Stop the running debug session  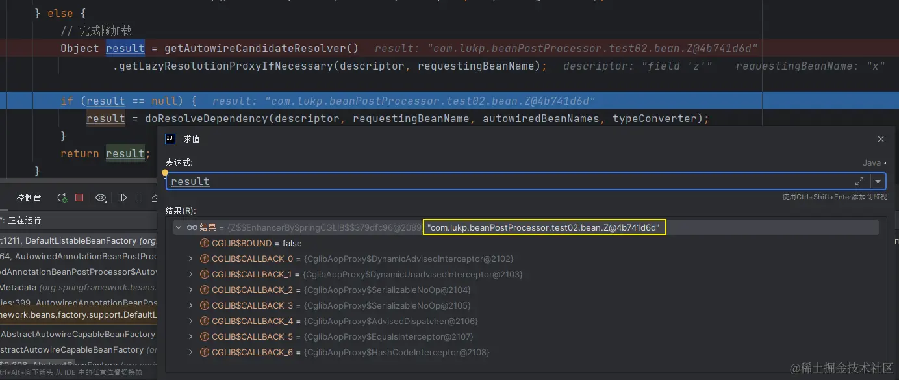click(79, 197)
